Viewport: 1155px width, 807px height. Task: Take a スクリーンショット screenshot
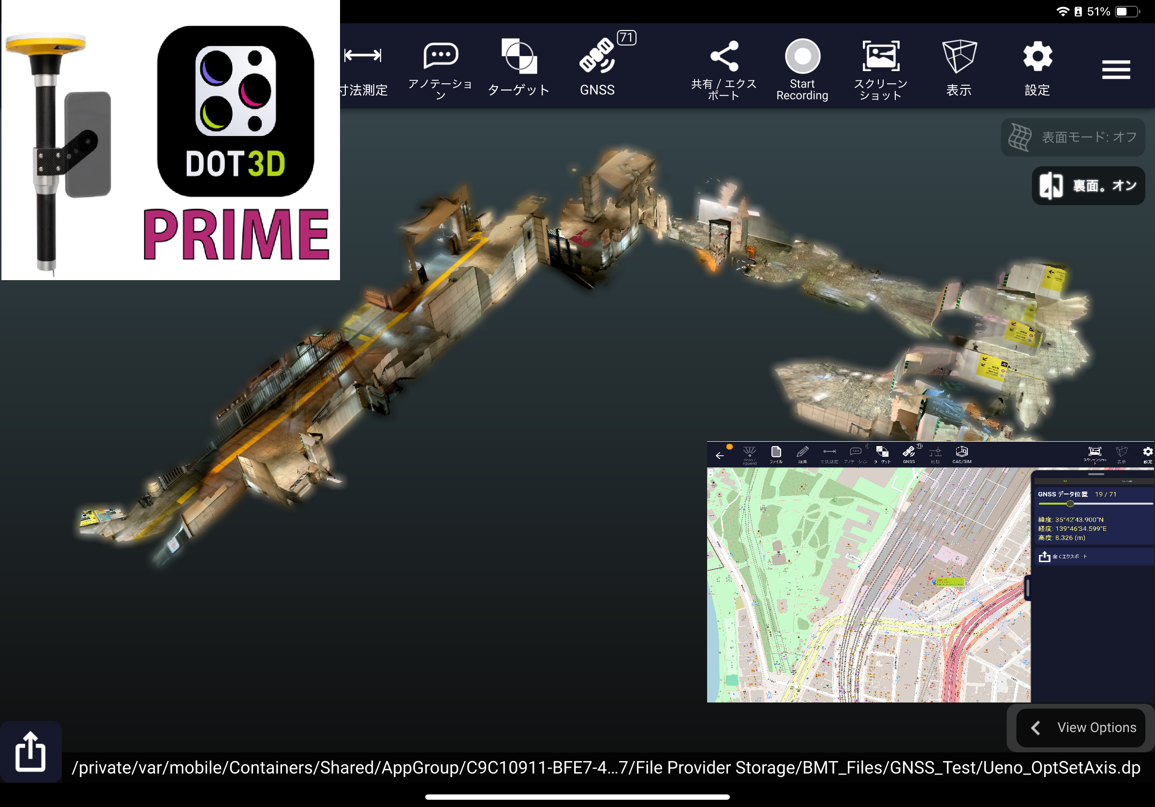point(880,68)
